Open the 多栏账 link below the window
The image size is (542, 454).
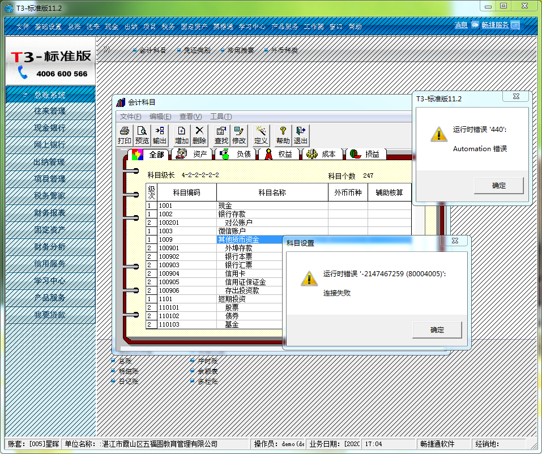pyautogui.click(x=208, y=382)
